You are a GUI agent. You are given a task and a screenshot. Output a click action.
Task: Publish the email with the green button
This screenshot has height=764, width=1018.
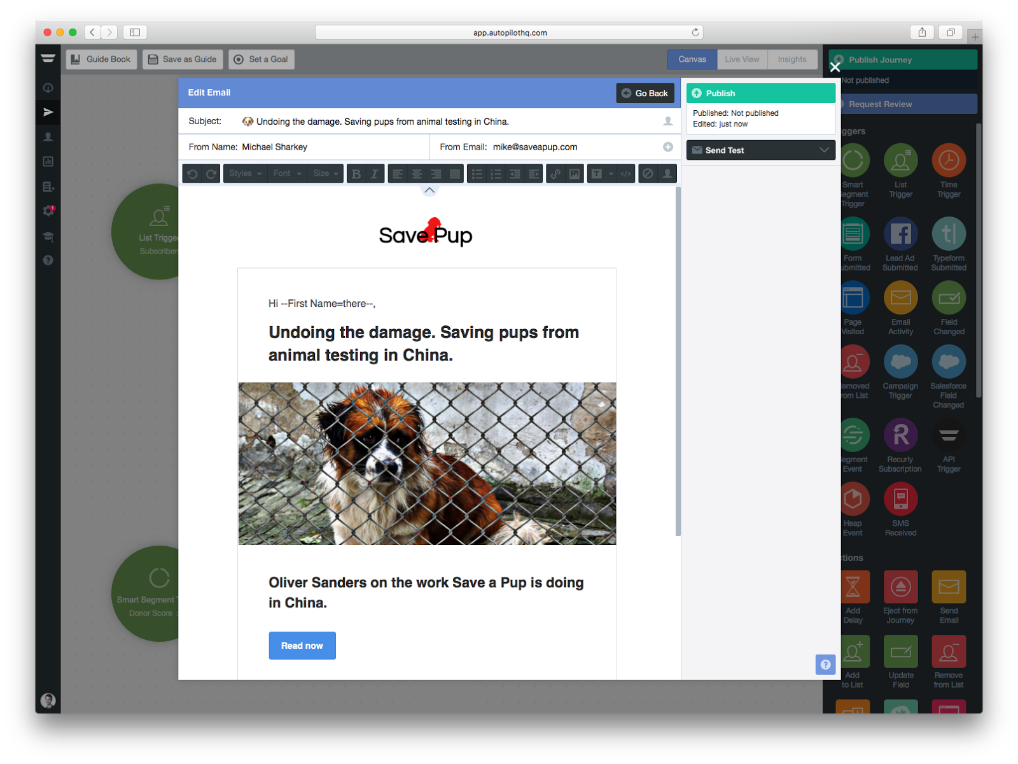coord(760,93)
